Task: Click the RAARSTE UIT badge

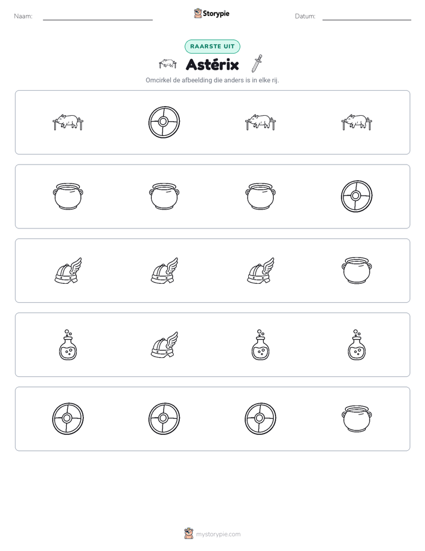Action: point(212,47)
